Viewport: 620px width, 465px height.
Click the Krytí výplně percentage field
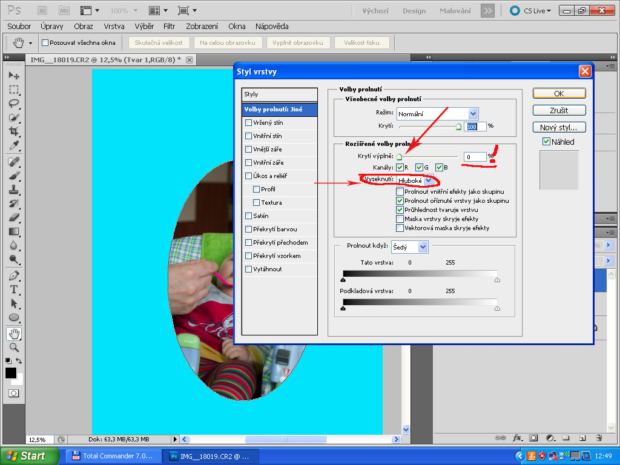pos(475,157)
